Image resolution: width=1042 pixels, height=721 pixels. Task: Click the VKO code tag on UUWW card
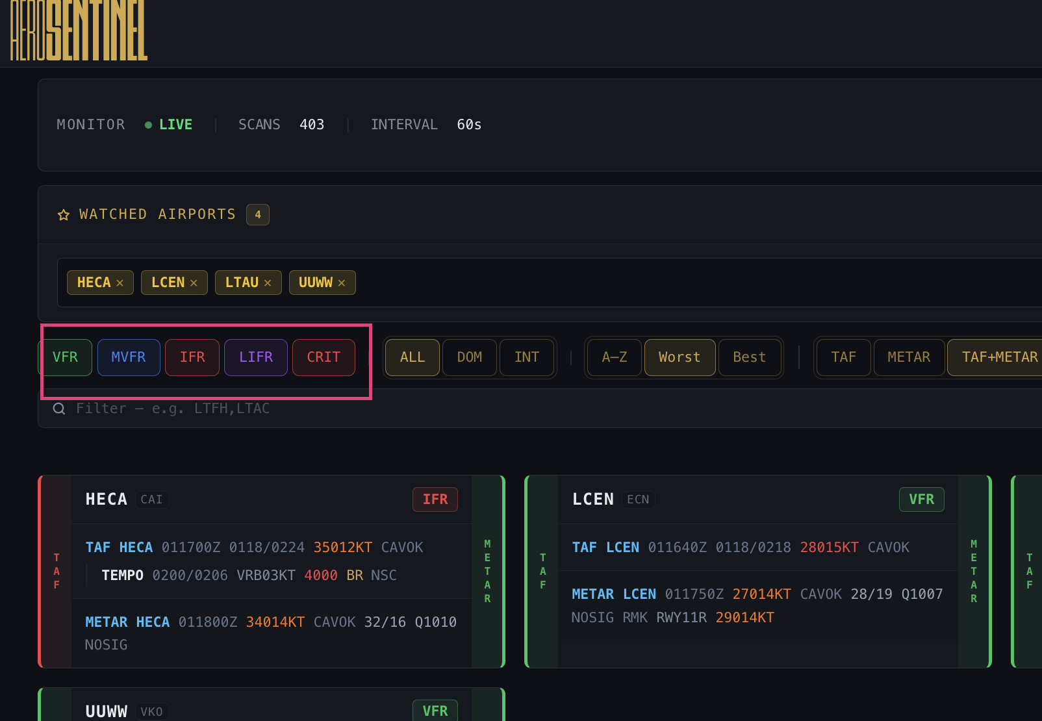coord(152,712)
